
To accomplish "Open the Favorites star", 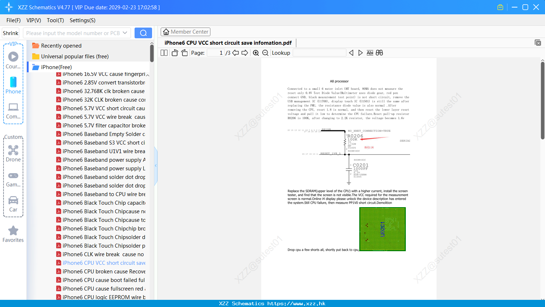I will [x=13, y=234].
